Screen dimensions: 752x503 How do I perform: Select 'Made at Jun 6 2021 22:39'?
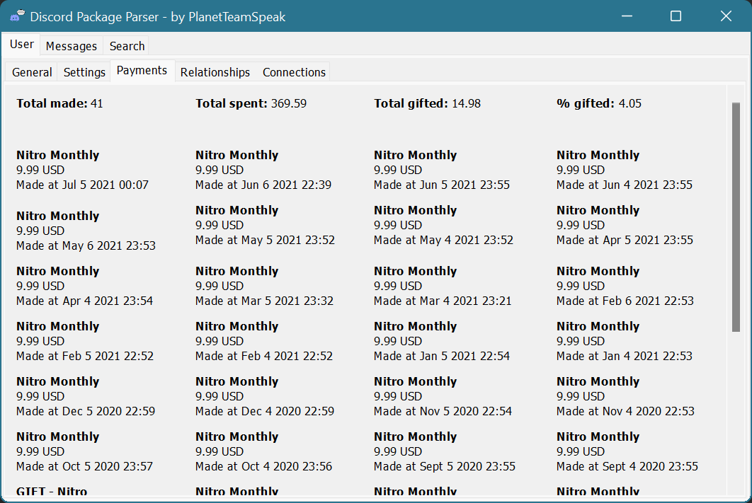(263, 185)
